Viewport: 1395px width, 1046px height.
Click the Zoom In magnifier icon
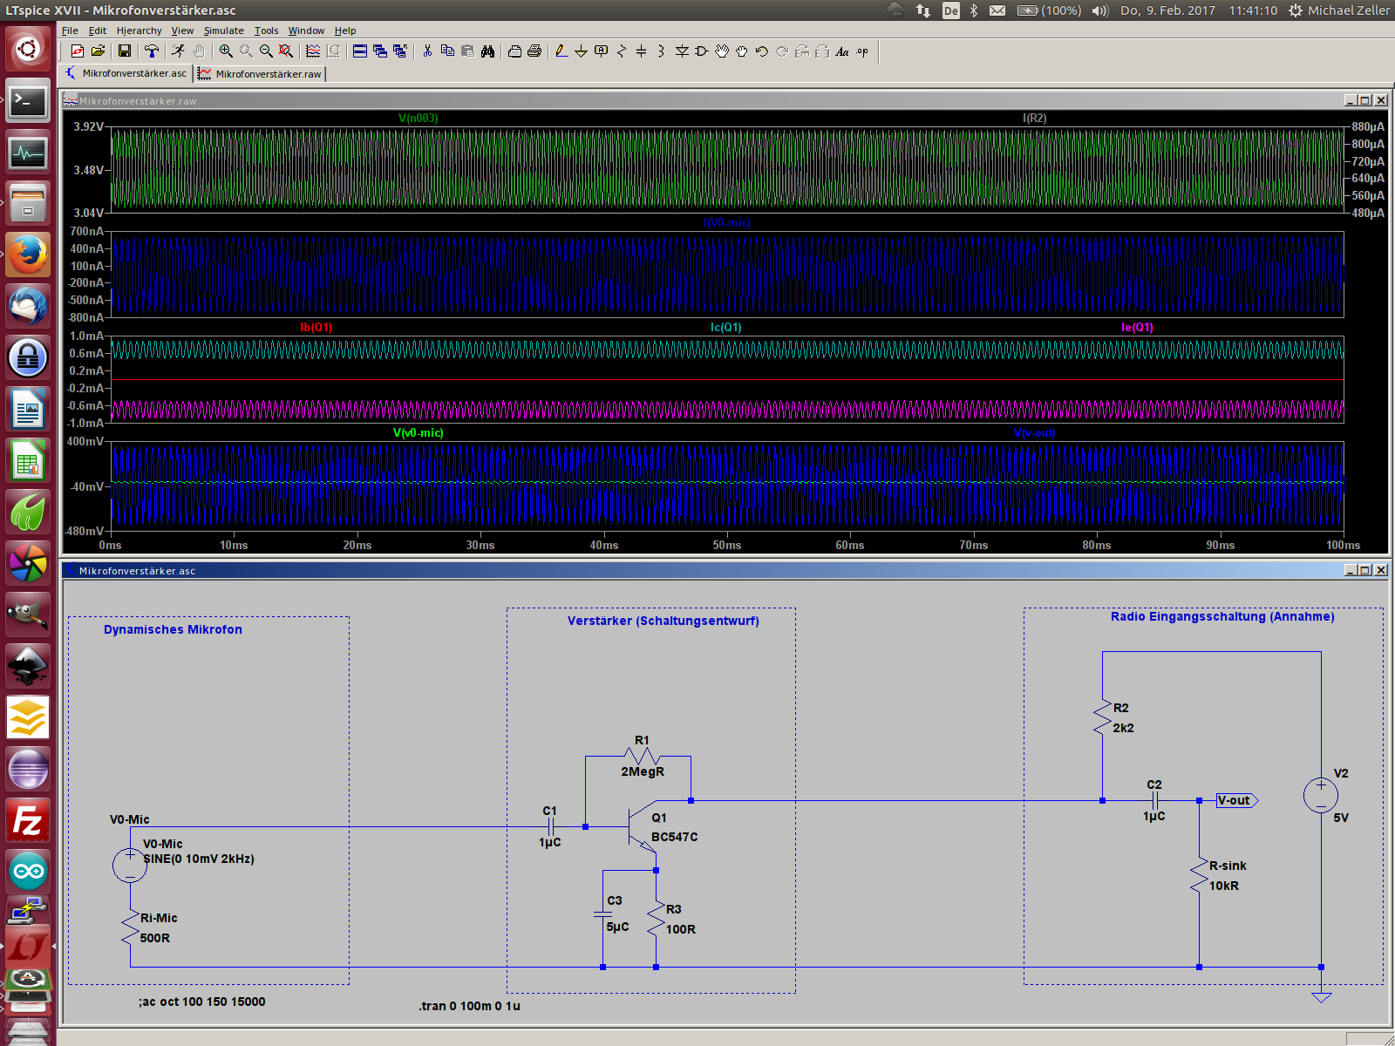point(226,51)
